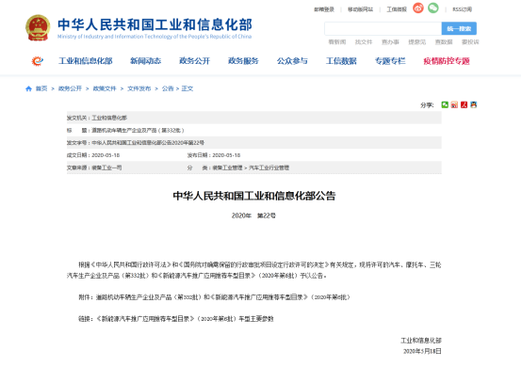Open the Weibo icon in top bar
Image resolution: width=522 pixels, height=367 pixels.
(418, 8)
